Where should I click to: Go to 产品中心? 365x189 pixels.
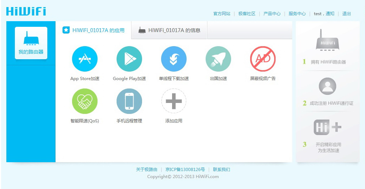(272, 14)
